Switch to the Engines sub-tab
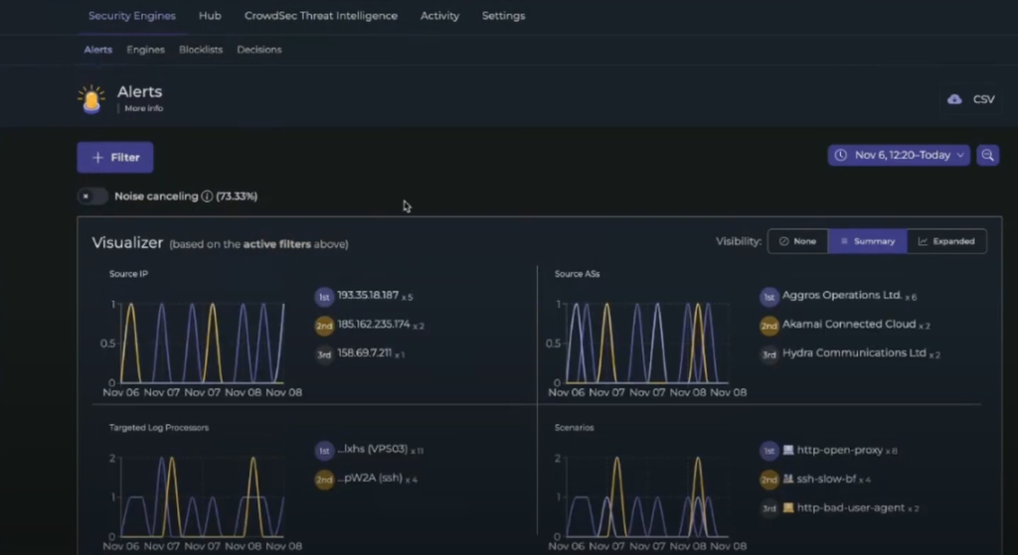The image size is (1018, 555). [145, 50]
